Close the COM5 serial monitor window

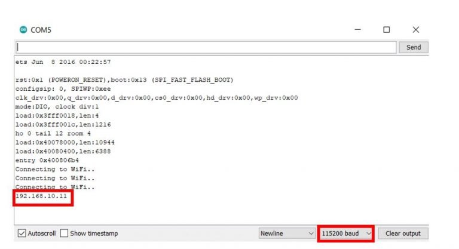416,29
